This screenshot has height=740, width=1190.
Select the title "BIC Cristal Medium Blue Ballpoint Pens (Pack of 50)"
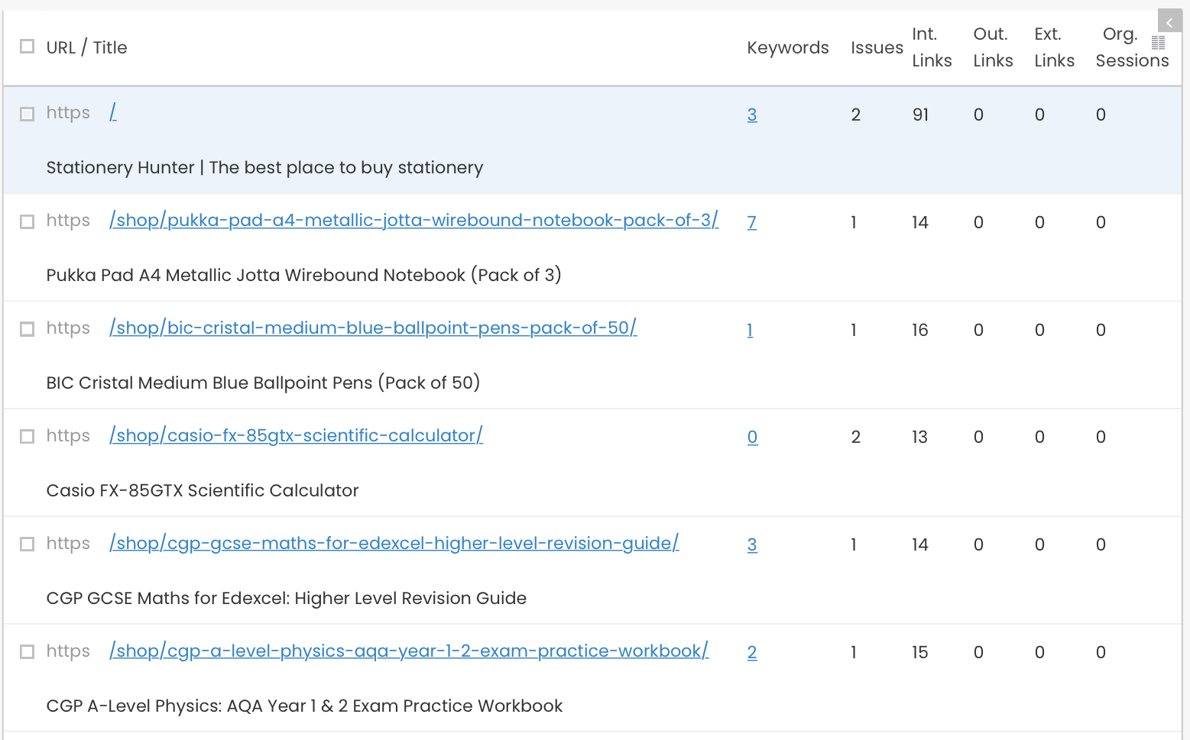263,383
